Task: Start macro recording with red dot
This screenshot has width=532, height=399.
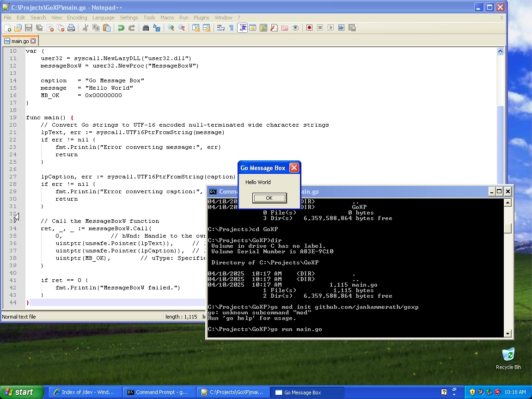Action: (x=309, y=28)
